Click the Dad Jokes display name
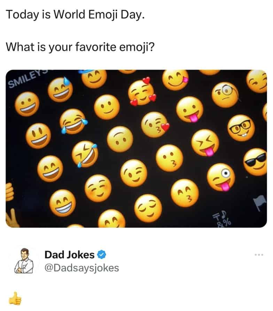This screenshot has width=273, height=311. (69, 255)
